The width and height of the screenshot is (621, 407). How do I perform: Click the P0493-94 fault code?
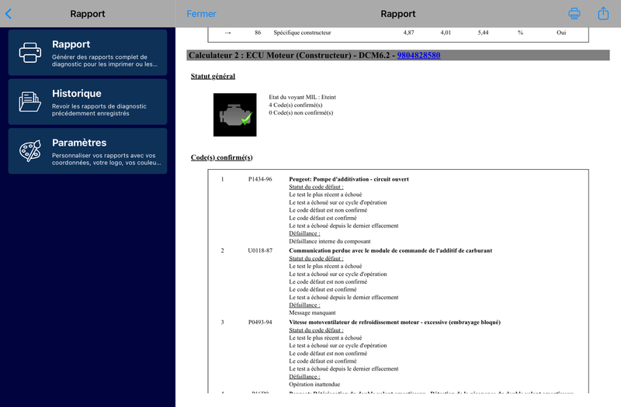[x=260, y=322]
